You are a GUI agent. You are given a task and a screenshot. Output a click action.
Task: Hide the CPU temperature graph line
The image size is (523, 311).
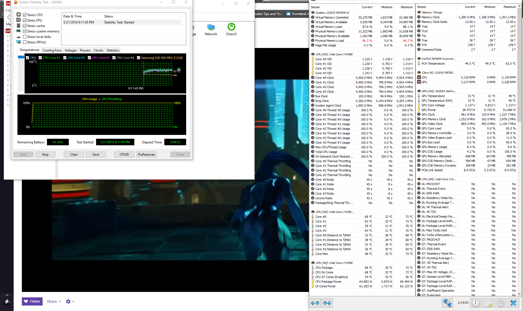pyautogui.click(x=28, y=58)
